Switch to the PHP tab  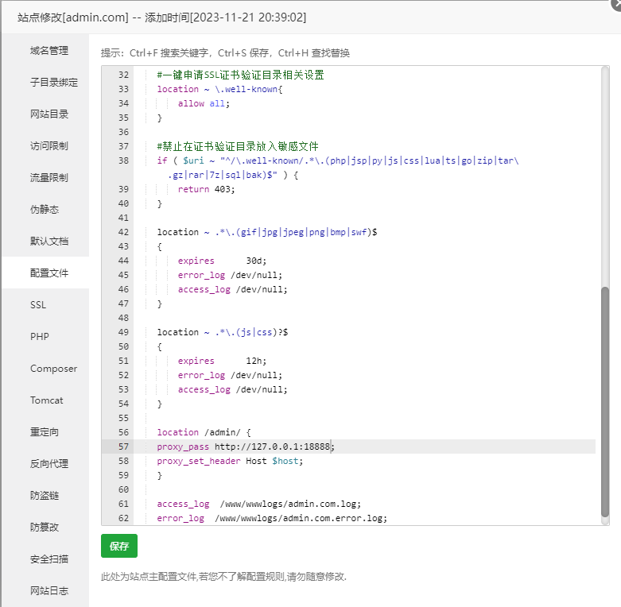coord(40,337)
